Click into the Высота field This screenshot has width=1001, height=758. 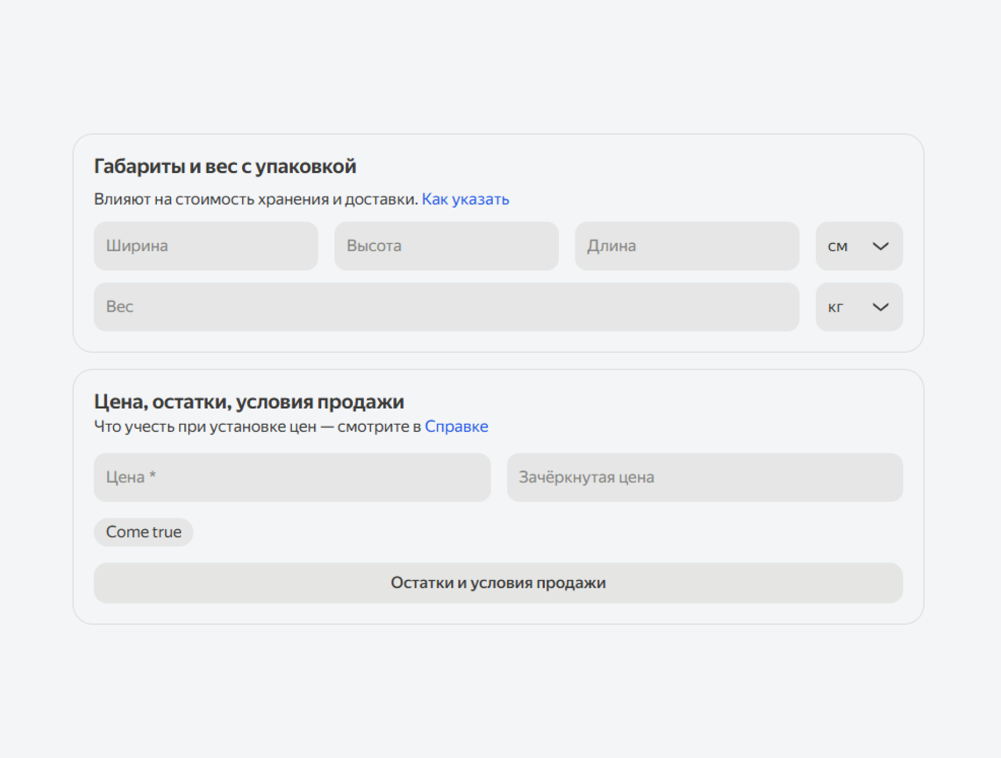click(x=446, y=246)
